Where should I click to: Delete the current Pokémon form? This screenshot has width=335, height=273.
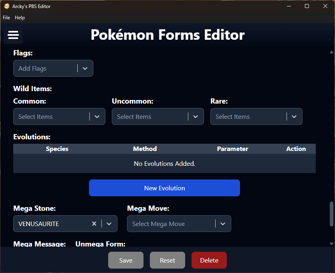click(209, 260)
